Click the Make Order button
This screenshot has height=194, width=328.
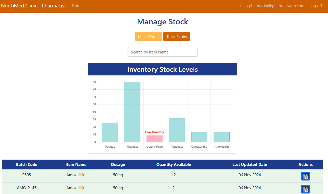point(148,37)
